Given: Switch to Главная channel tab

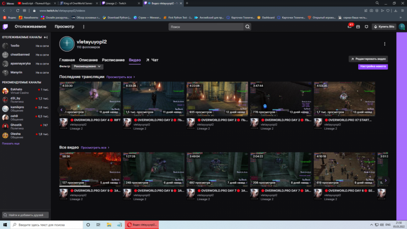Looking at the screenshot, I should click(67, 60).
